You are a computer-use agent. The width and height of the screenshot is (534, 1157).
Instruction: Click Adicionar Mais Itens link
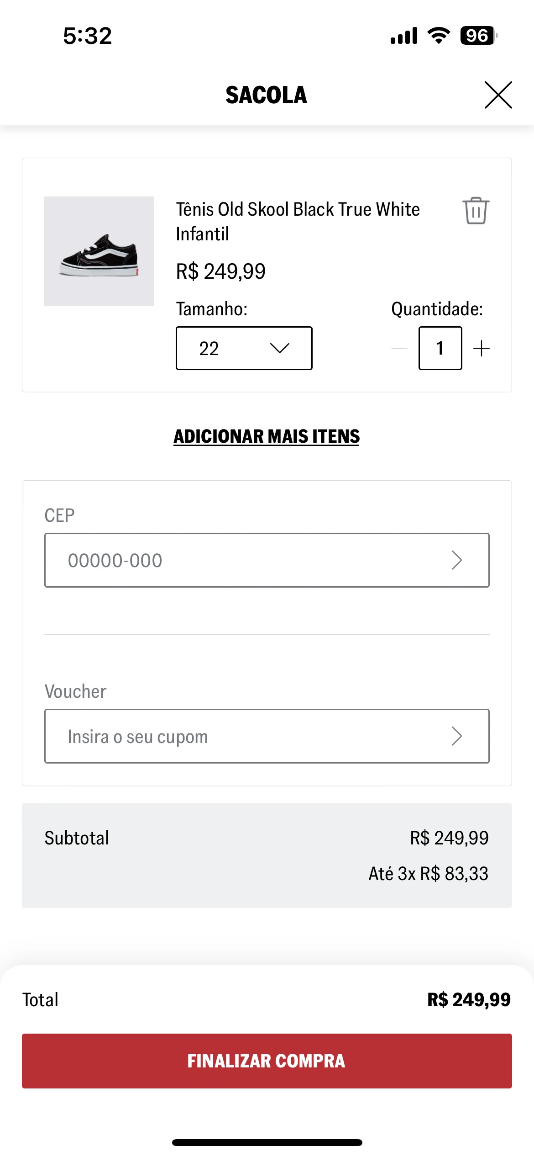click(267, 436)
